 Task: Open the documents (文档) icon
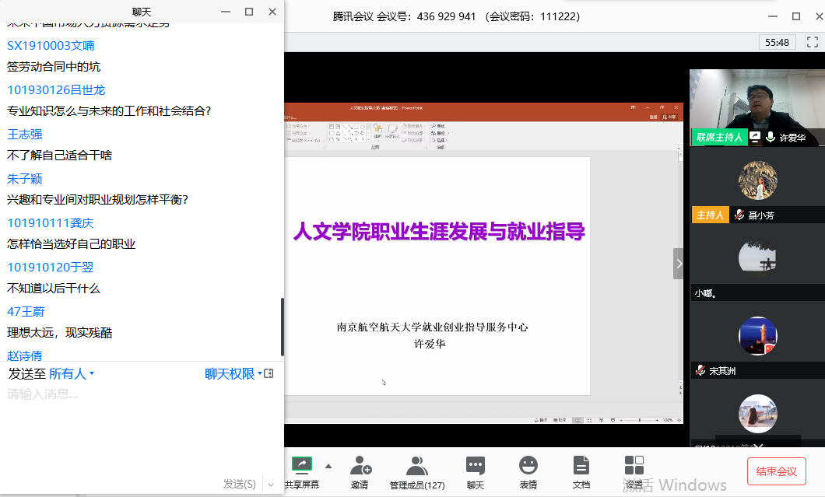tap(581, 466)
